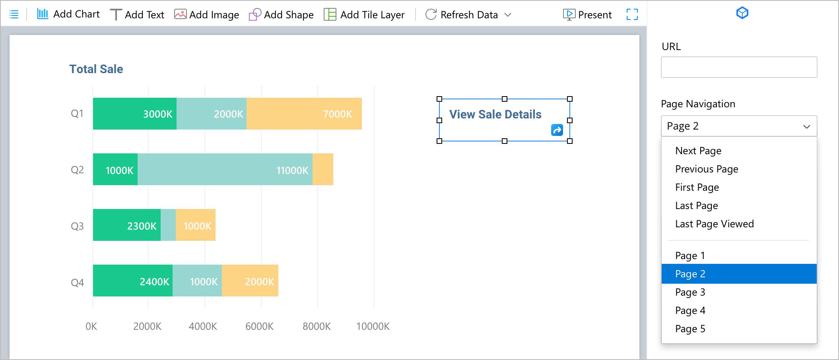Collapse the Page Navigation dropdown showing Page 2
Viewport: 839px width, 360px height.
point(739,126)
